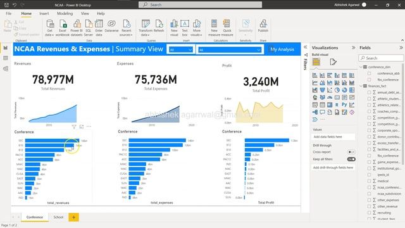Open the Format visual pane icon
The width and height of the screenshot is (405, 228).
(x=333, y=62)
